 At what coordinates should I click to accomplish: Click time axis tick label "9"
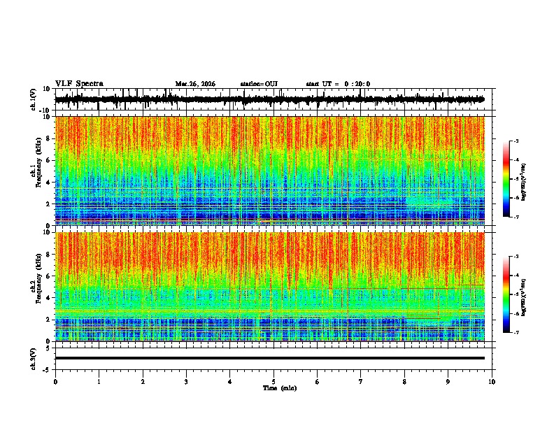[448, 382]
